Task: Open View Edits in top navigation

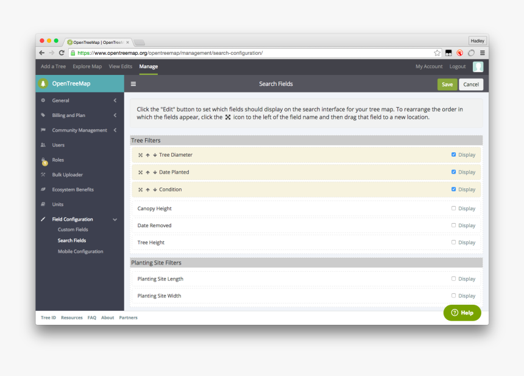Action: 120,66
